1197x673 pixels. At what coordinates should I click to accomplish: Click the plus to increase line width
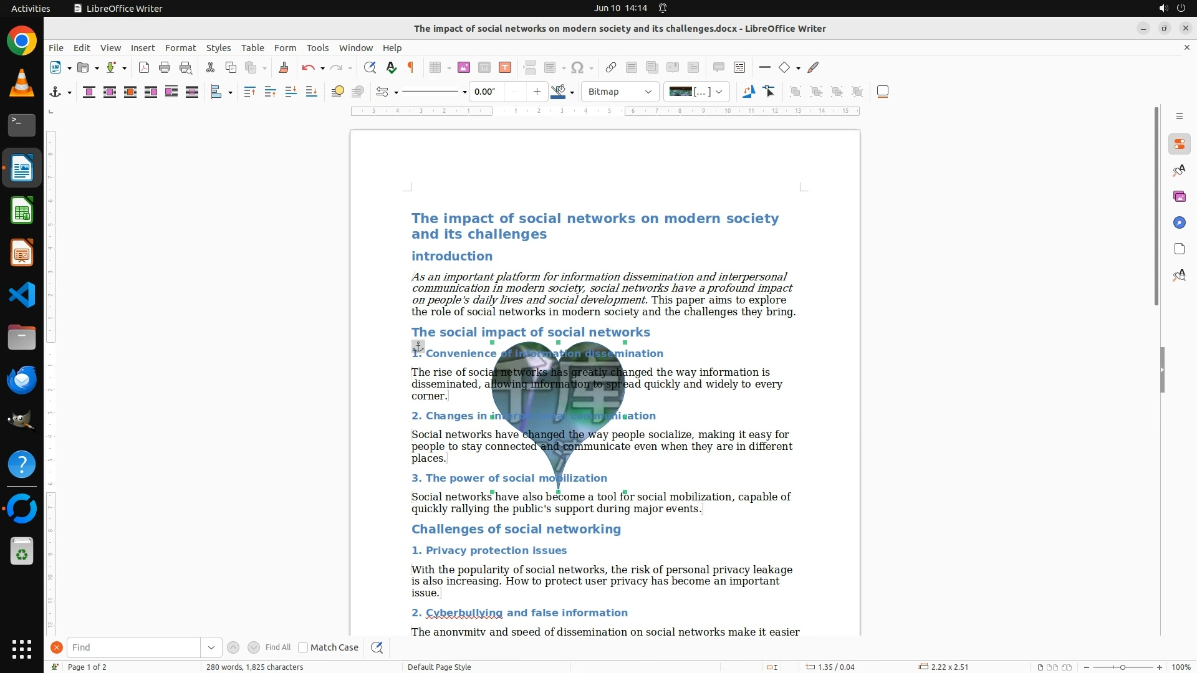click(537, 92)
